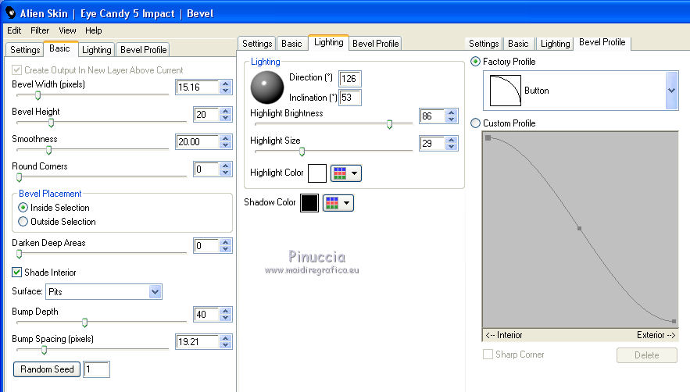690x392 pixels.
Task: Open Bevel Profile tab in left panel
Action: pyautogui.click(x=144, y=50)
